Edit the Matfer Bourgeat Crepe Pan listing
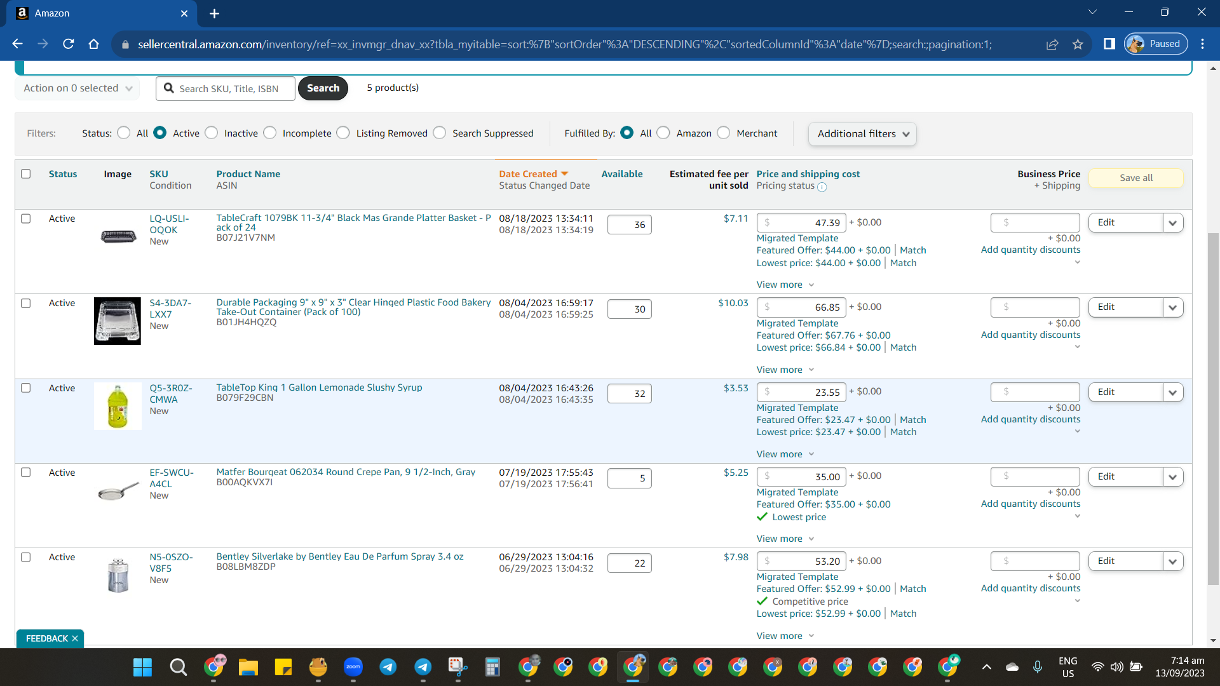Viewport: 1220px width, 686px height. click(1125, 477)
